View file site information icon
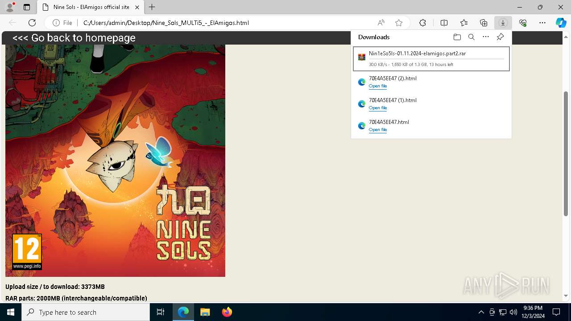This screenshot has height=321, width=571. (62, 23)
